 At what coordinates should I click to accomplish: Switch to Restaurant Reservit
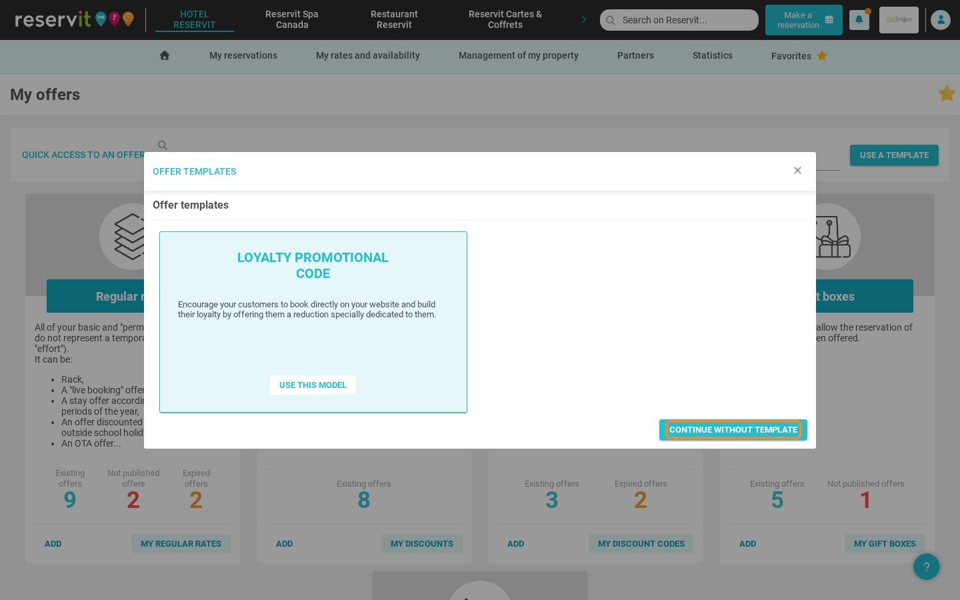394,19
